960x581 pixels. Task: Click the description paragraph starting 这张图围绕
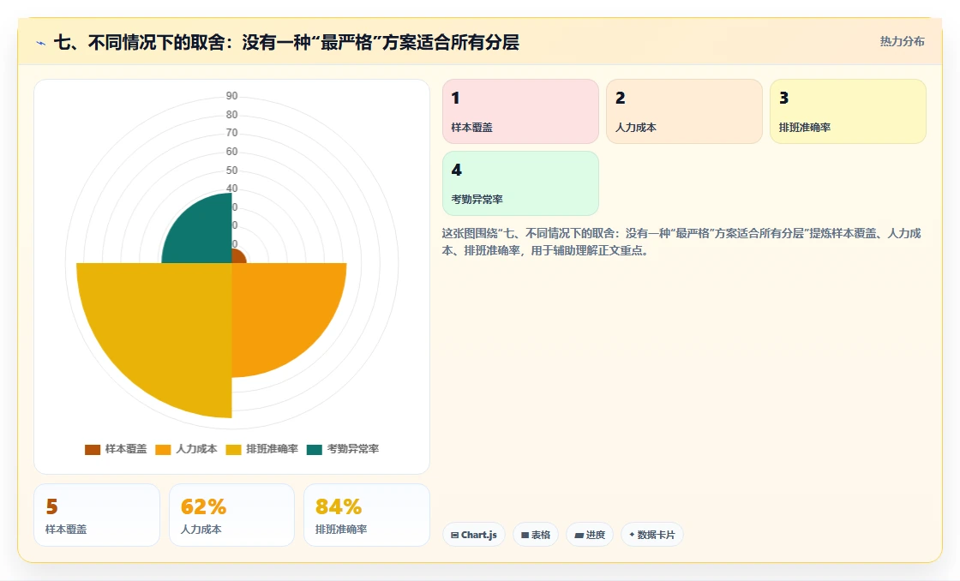(681, 242)
